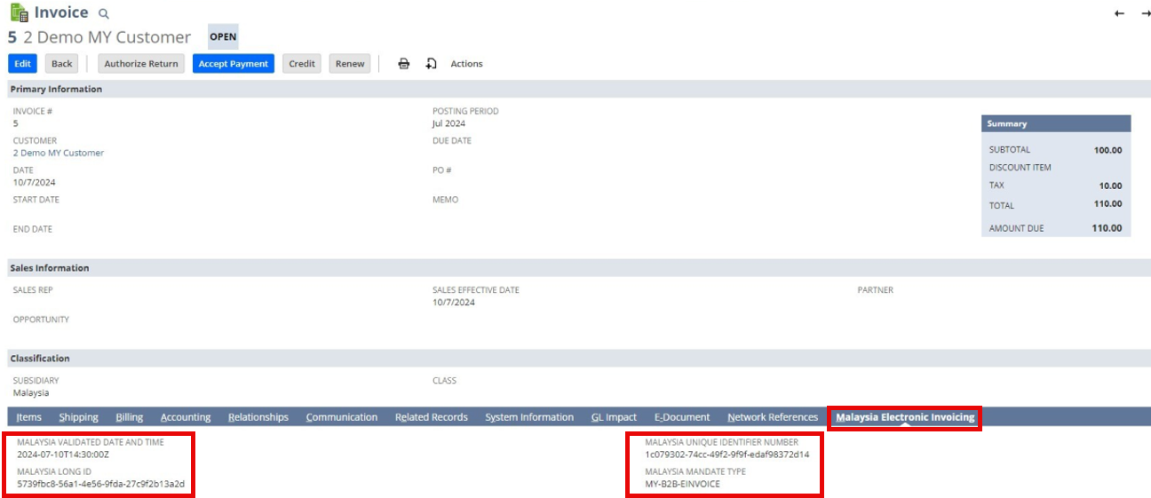Go to previous record with left arrow
1151x498 pixels.
1119,13
